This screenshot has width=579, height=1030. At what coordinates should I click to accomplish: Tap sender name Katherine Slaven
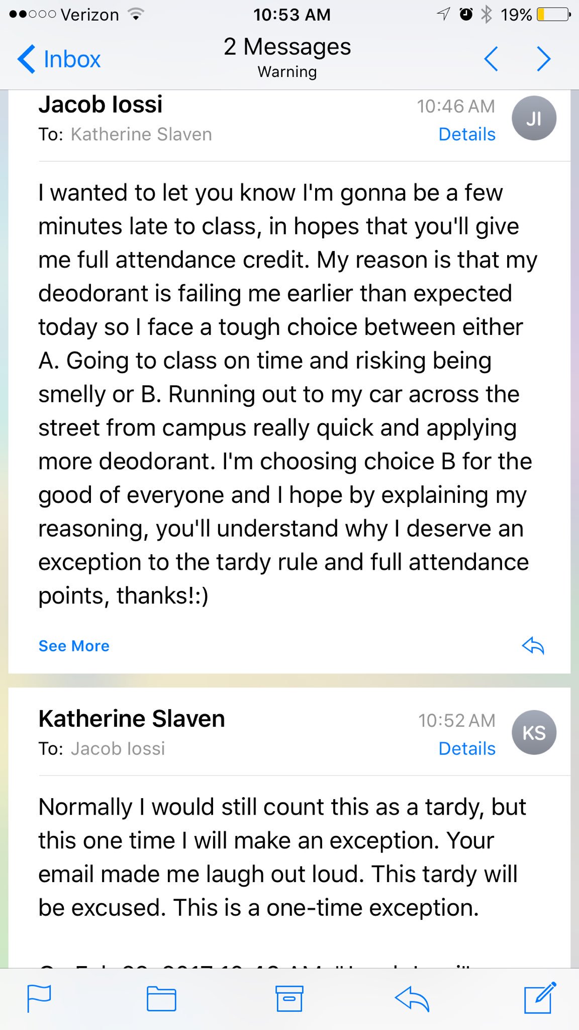[x=132, y=719]
